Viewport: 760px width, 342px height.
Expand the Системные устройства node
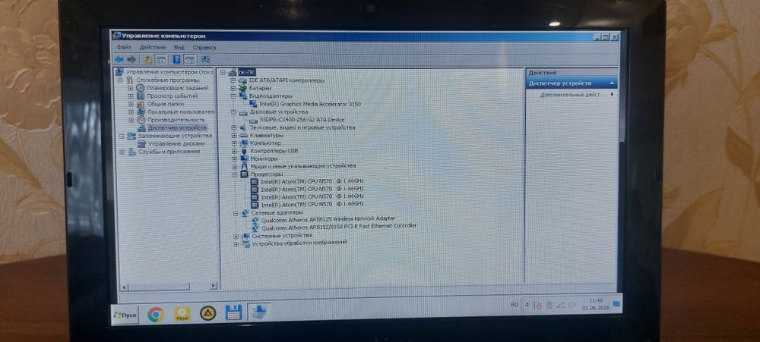[x=236, y=236]
